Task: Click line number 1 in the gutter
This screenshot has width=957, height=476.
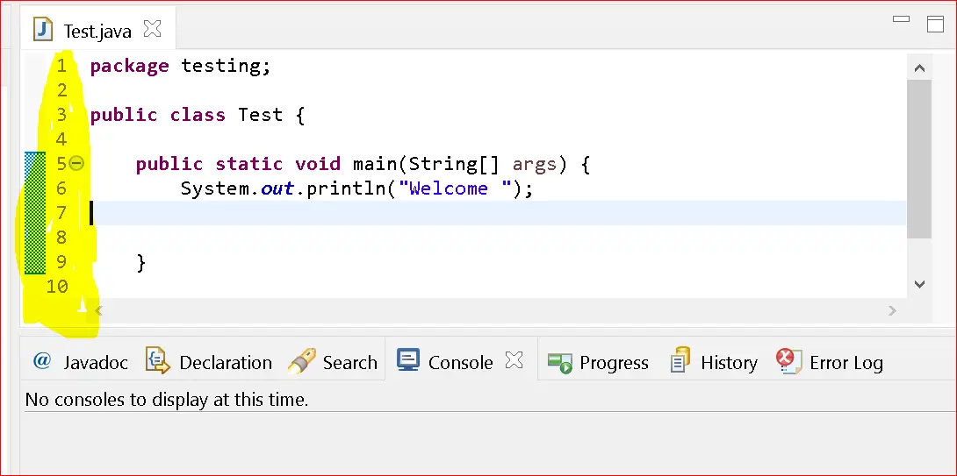Action: pos(61,65)
